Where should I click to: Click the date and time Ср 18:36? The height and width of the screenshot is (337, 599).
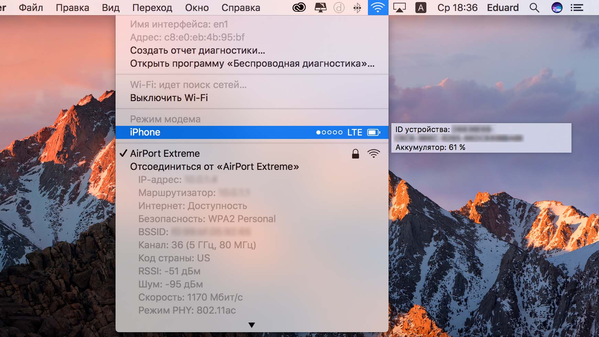[457, 8]
